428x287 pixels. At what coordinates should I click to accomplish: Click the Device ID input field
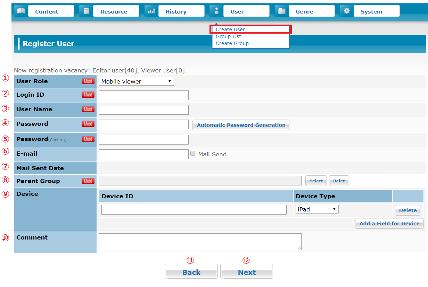tap(195, 210)
